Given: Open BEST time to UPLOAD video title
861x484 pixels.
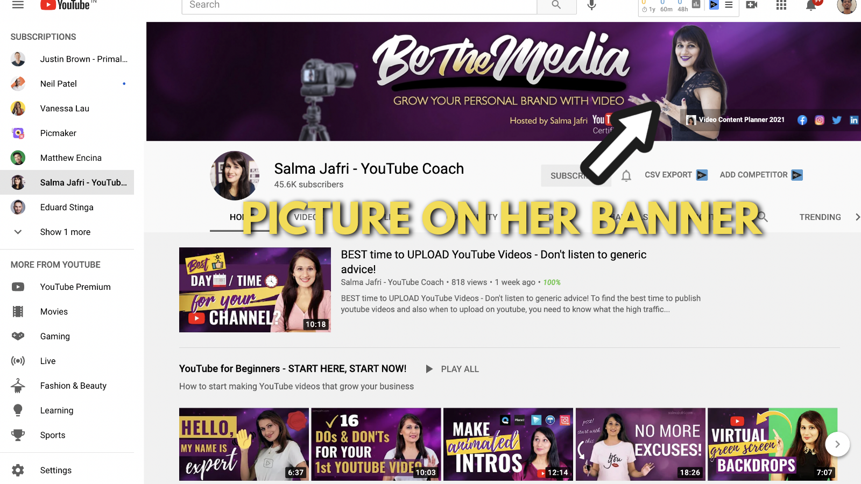Looking at the screenshot, I should tap(493, 262).
